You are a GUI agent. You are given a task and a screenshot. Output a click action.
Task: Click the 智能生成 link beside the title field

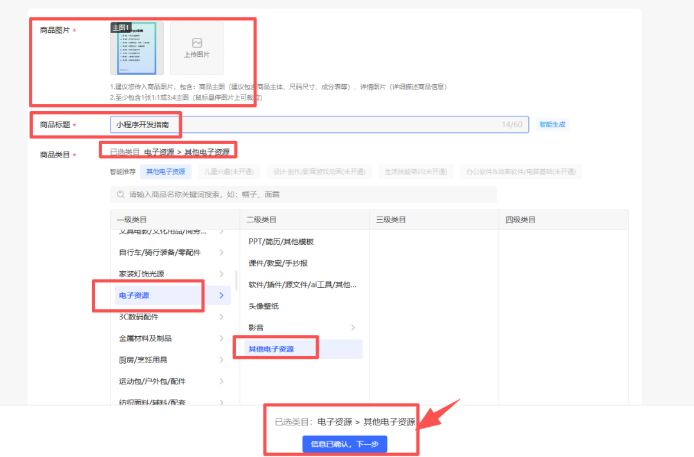click(x=552, y=124)
